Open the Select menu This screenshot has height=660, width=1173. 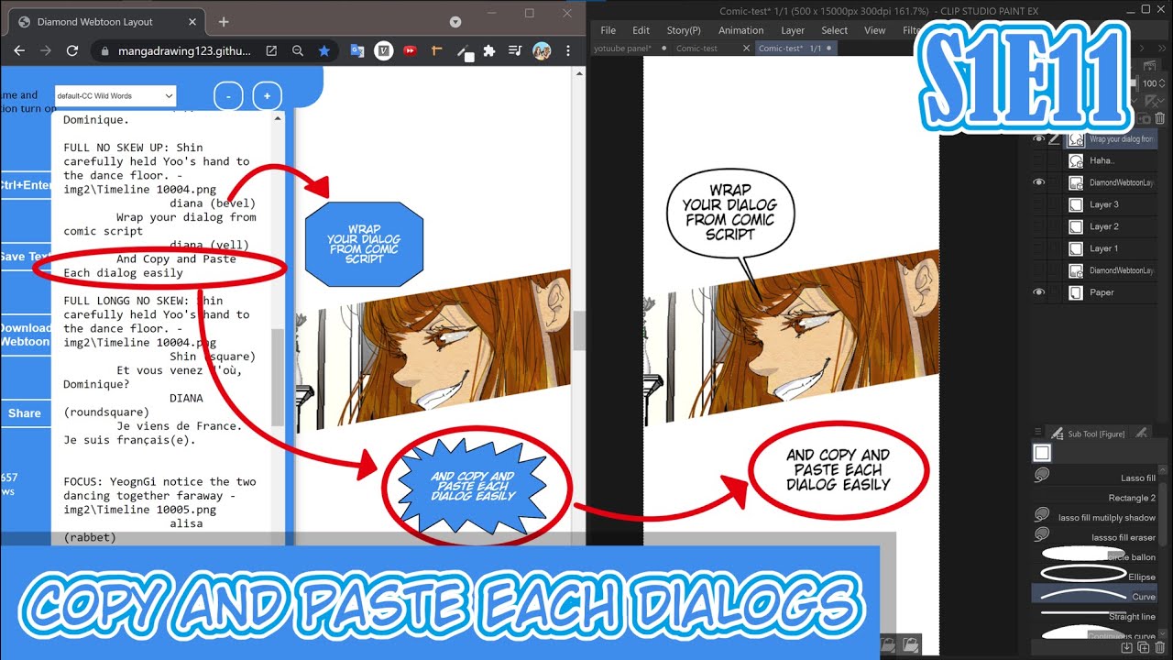[x=834, y=30]
